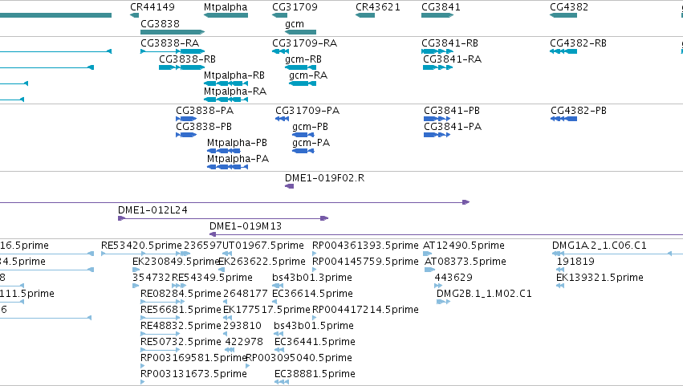This screenshot has width=683, height=386.
Task: Select EST EC36441.5prime
Action: (315, 343)
